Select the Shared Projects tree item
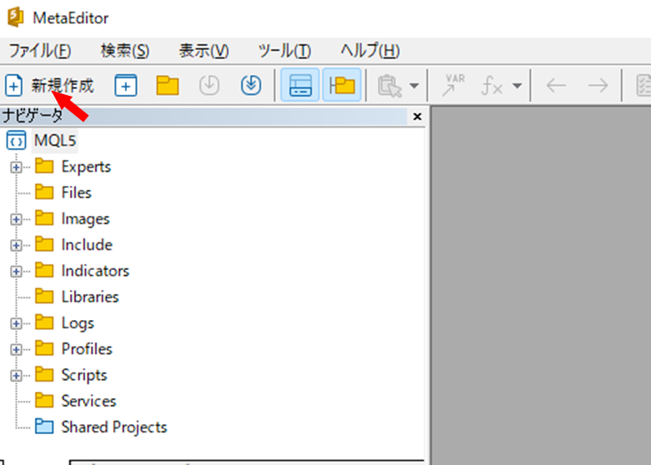The width and height of the screenshot is (651, 465). coord(114,427)
